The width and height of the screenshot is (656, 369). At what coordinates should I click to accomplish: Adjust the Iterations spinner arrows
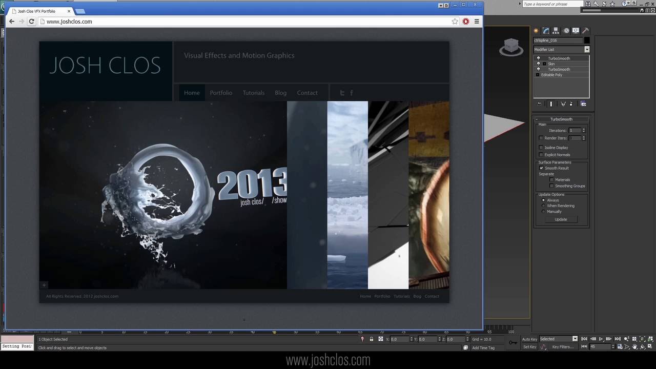point(584,131)
